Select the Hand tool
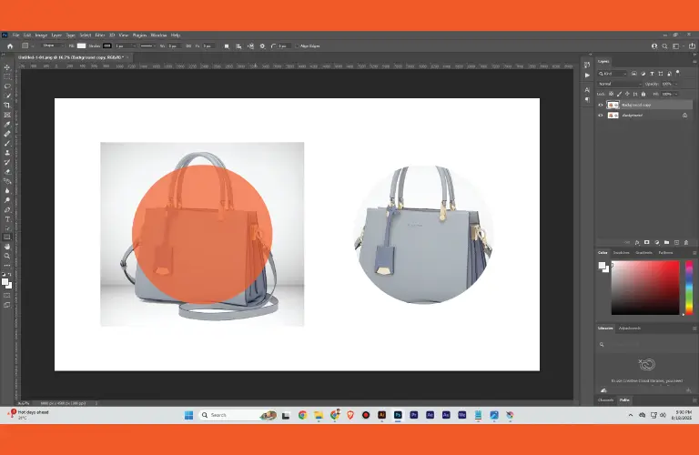Viewport: 699px width, 455px height. click(x=7, y=246)
